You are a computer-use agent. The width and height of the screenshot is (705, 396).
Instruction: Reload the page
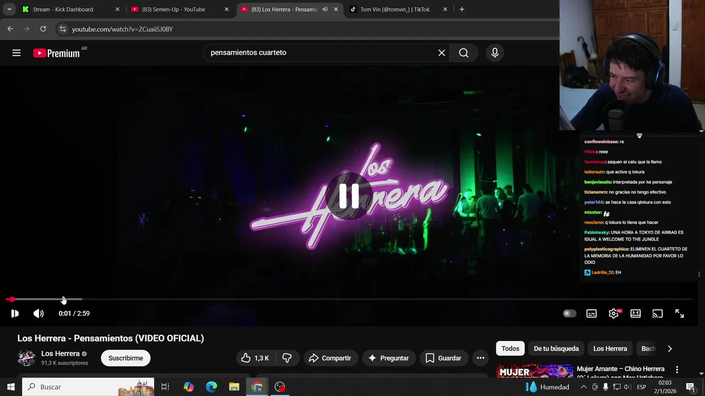coord(43,29)
